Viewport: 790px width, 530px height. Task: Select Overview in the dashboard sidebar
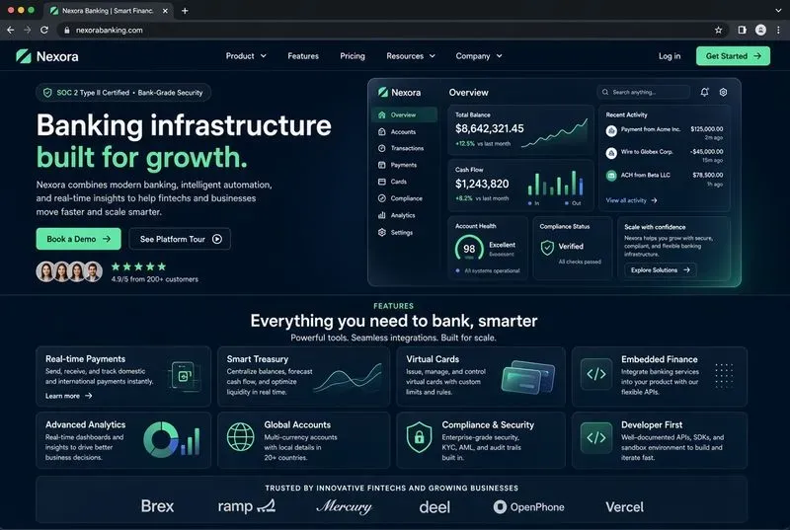point(404,114)
